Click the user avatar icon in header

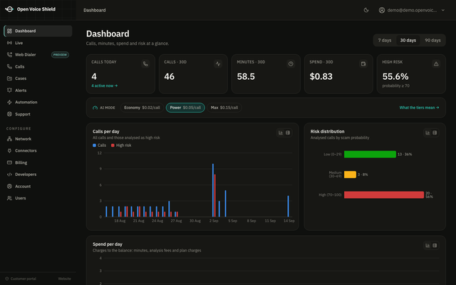click(x=382, y=10)
